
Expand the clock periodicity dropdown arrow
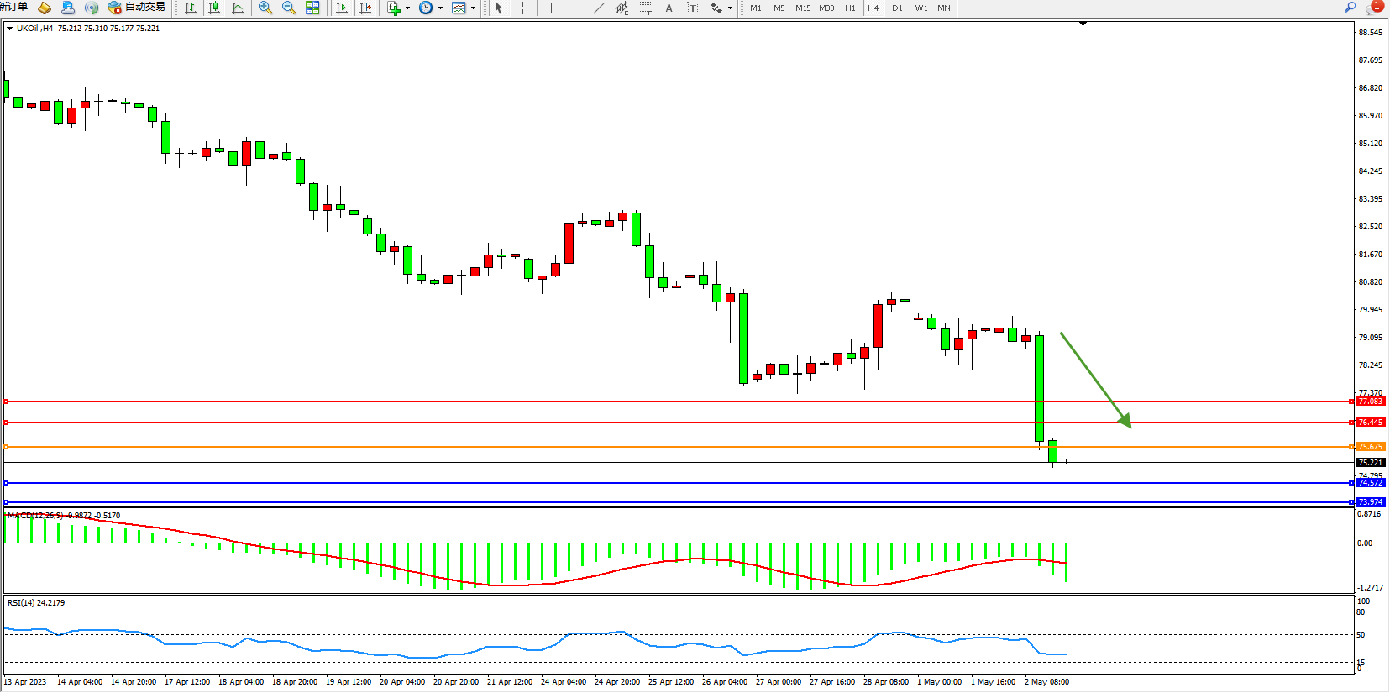[441, 8]
